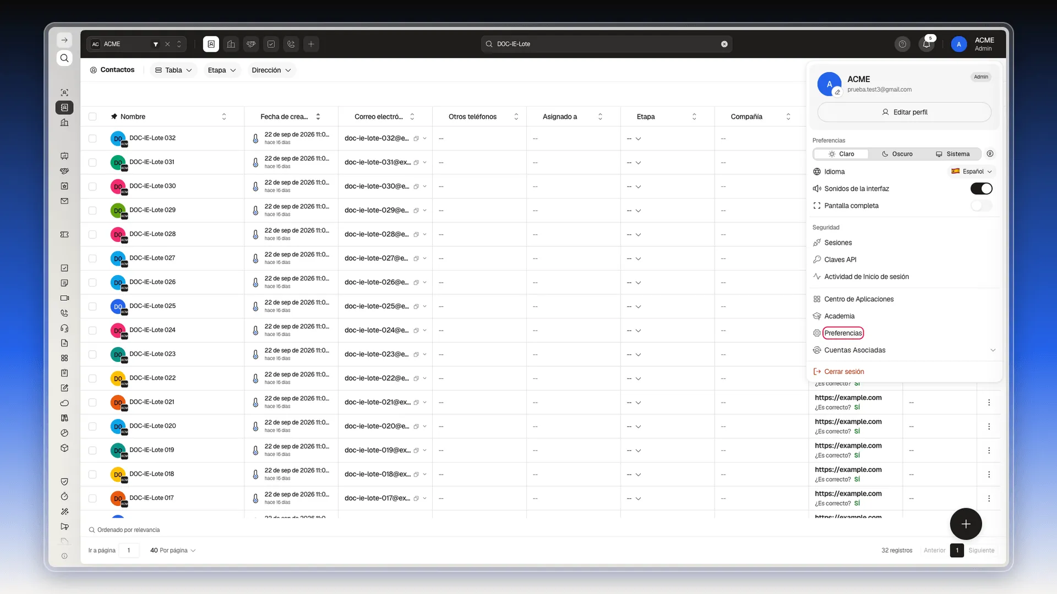Select the Sistema theme option
Screen dimensions: 1057x594
tap(952, 154)
